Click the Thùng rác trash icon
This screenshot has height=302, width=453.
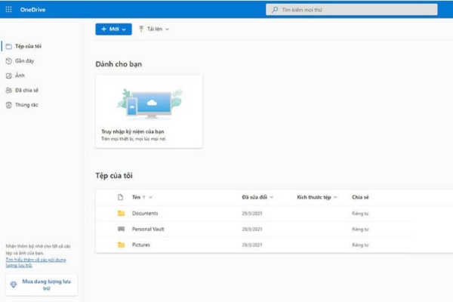9,105
